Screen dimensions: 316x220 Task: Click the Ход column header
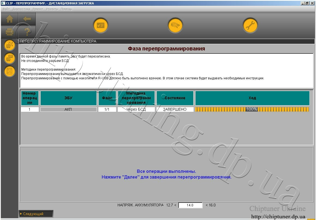252,98
